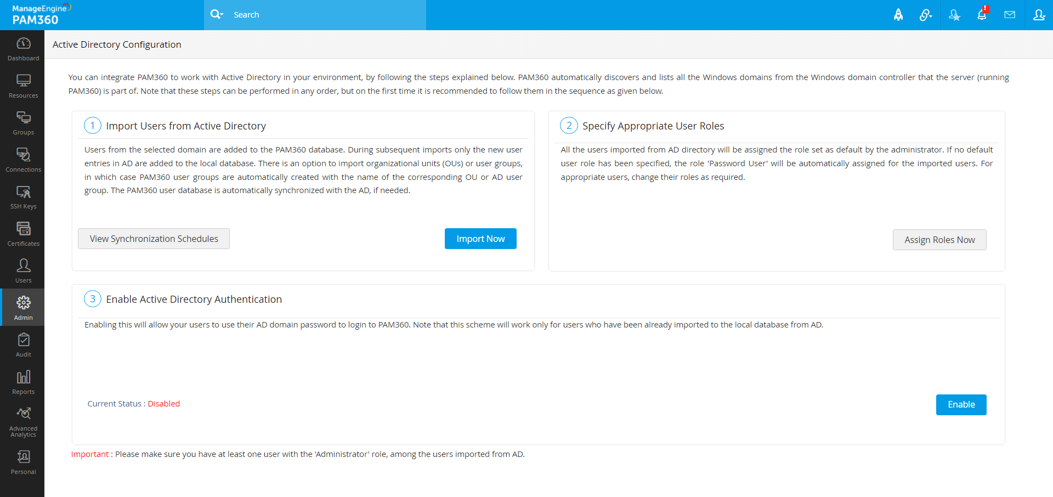
Task: Go to Resources in the sidebar
Action: coord(23,86)
